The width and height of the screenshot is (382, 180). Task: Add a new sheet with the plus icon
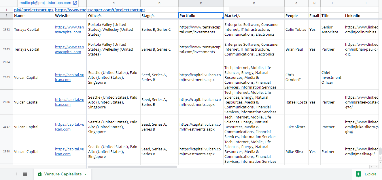click(x=16, y=174)
